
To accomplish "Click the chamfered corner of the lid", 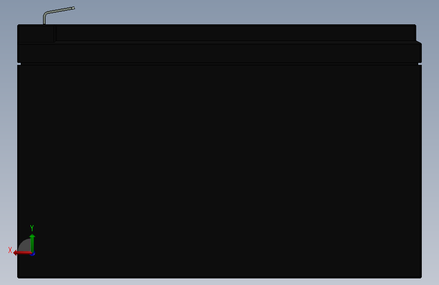I will click(419, 42).
